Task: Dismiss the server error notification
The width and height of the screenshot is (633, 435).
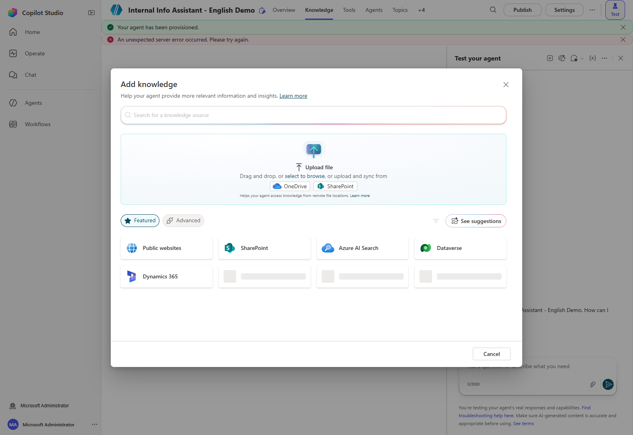Action: tap(623, 40)
